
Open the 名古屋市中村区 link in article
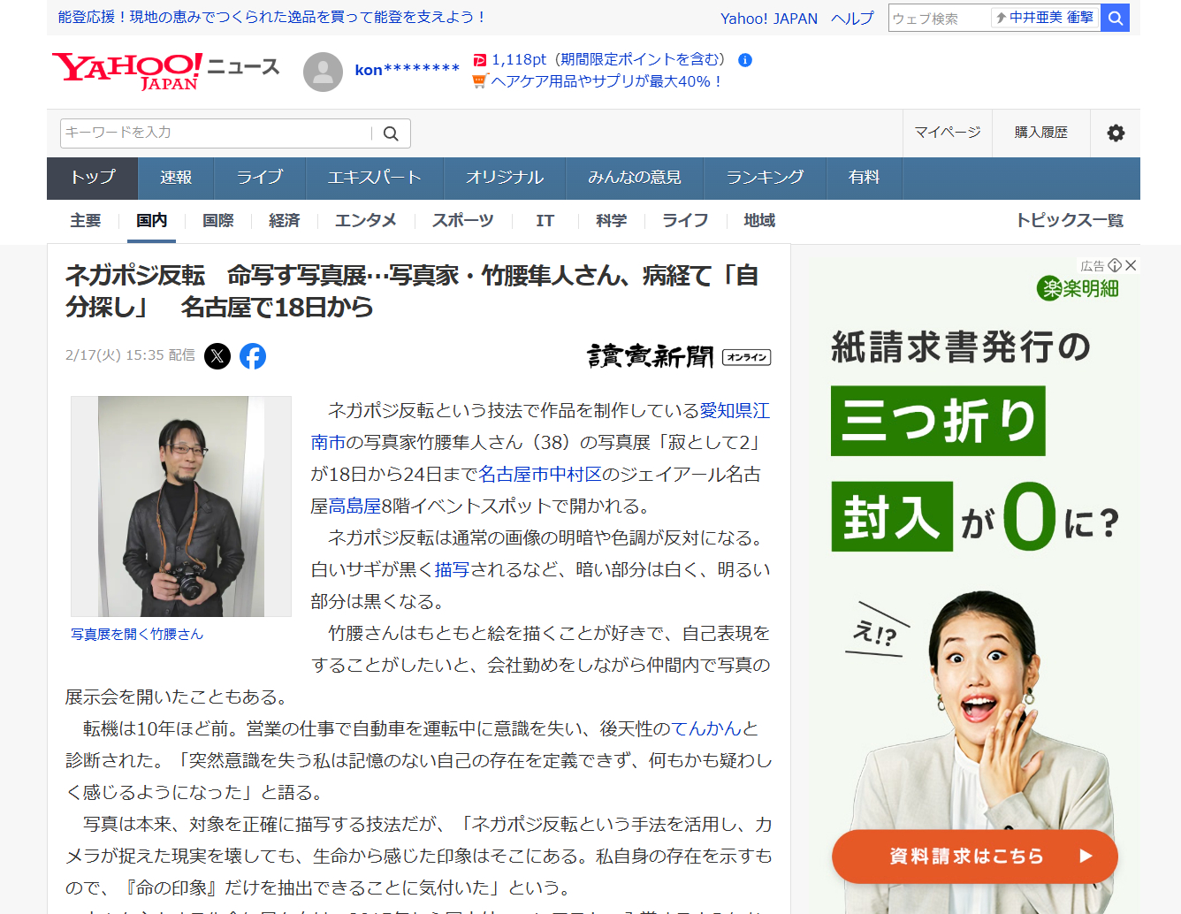coord(539,475)
